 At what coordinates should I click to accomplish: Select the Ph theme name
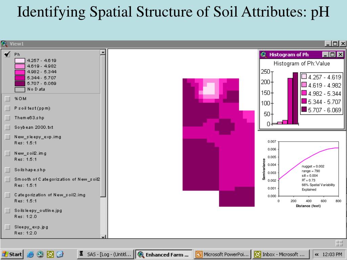17,55
